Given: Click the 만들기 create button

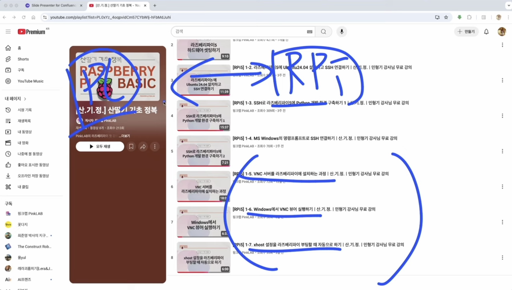Looking at the screenshot, I should tap(466, 31).
